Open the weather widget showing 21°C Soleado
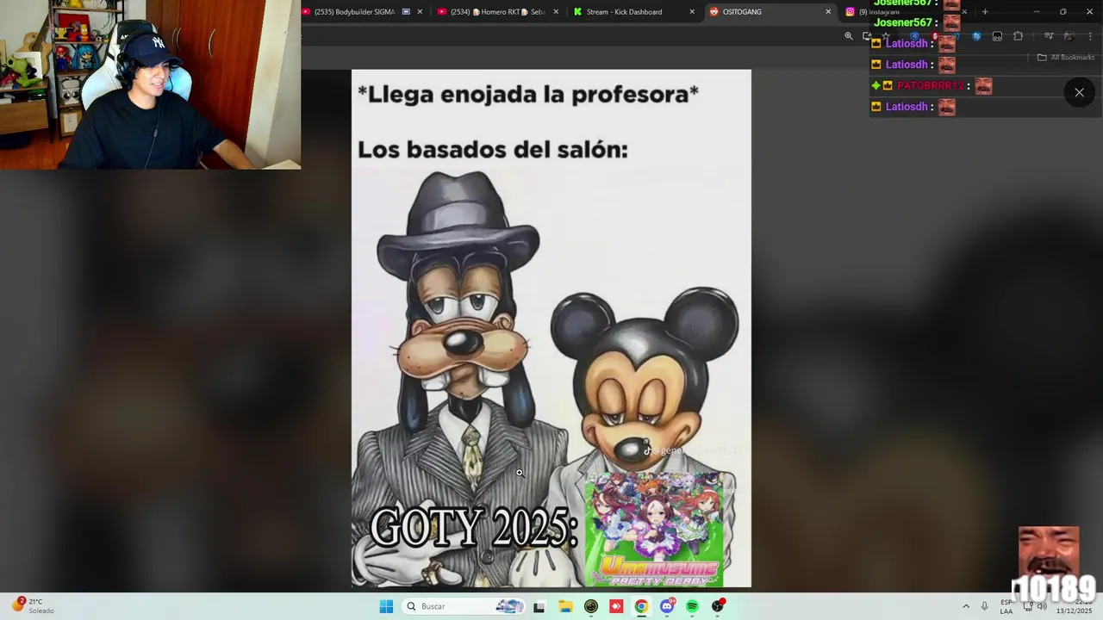Viewport: 1103px width, 620px height. click(x=33, y=606)
